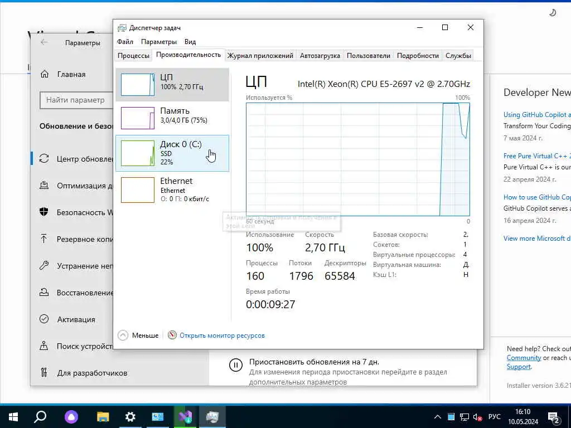Click the Безопасность Windows shield icon
The image size is (571, 428).
(43, 212)
